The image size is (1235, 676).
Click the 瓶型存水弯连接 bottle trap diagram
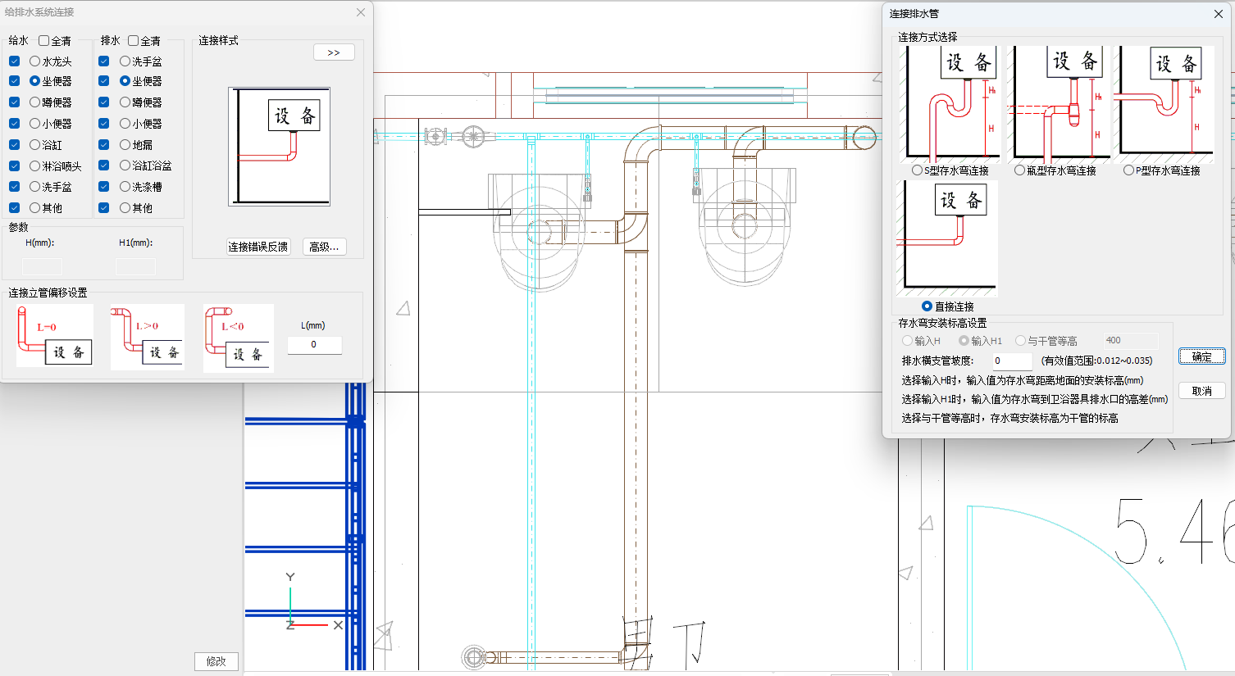[1059, 103]
